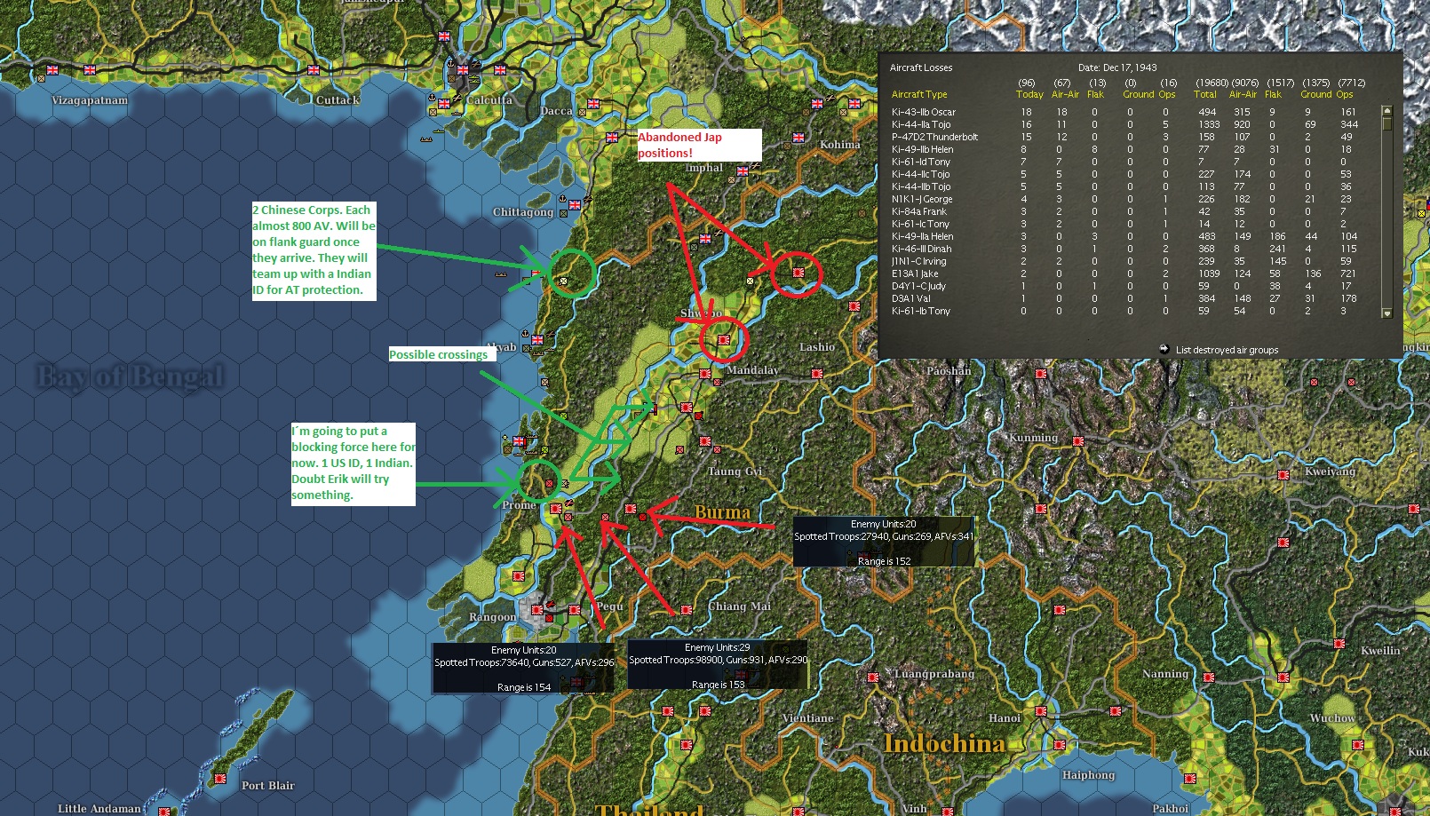Select the British base flag at Imphal

pos(743,171)
